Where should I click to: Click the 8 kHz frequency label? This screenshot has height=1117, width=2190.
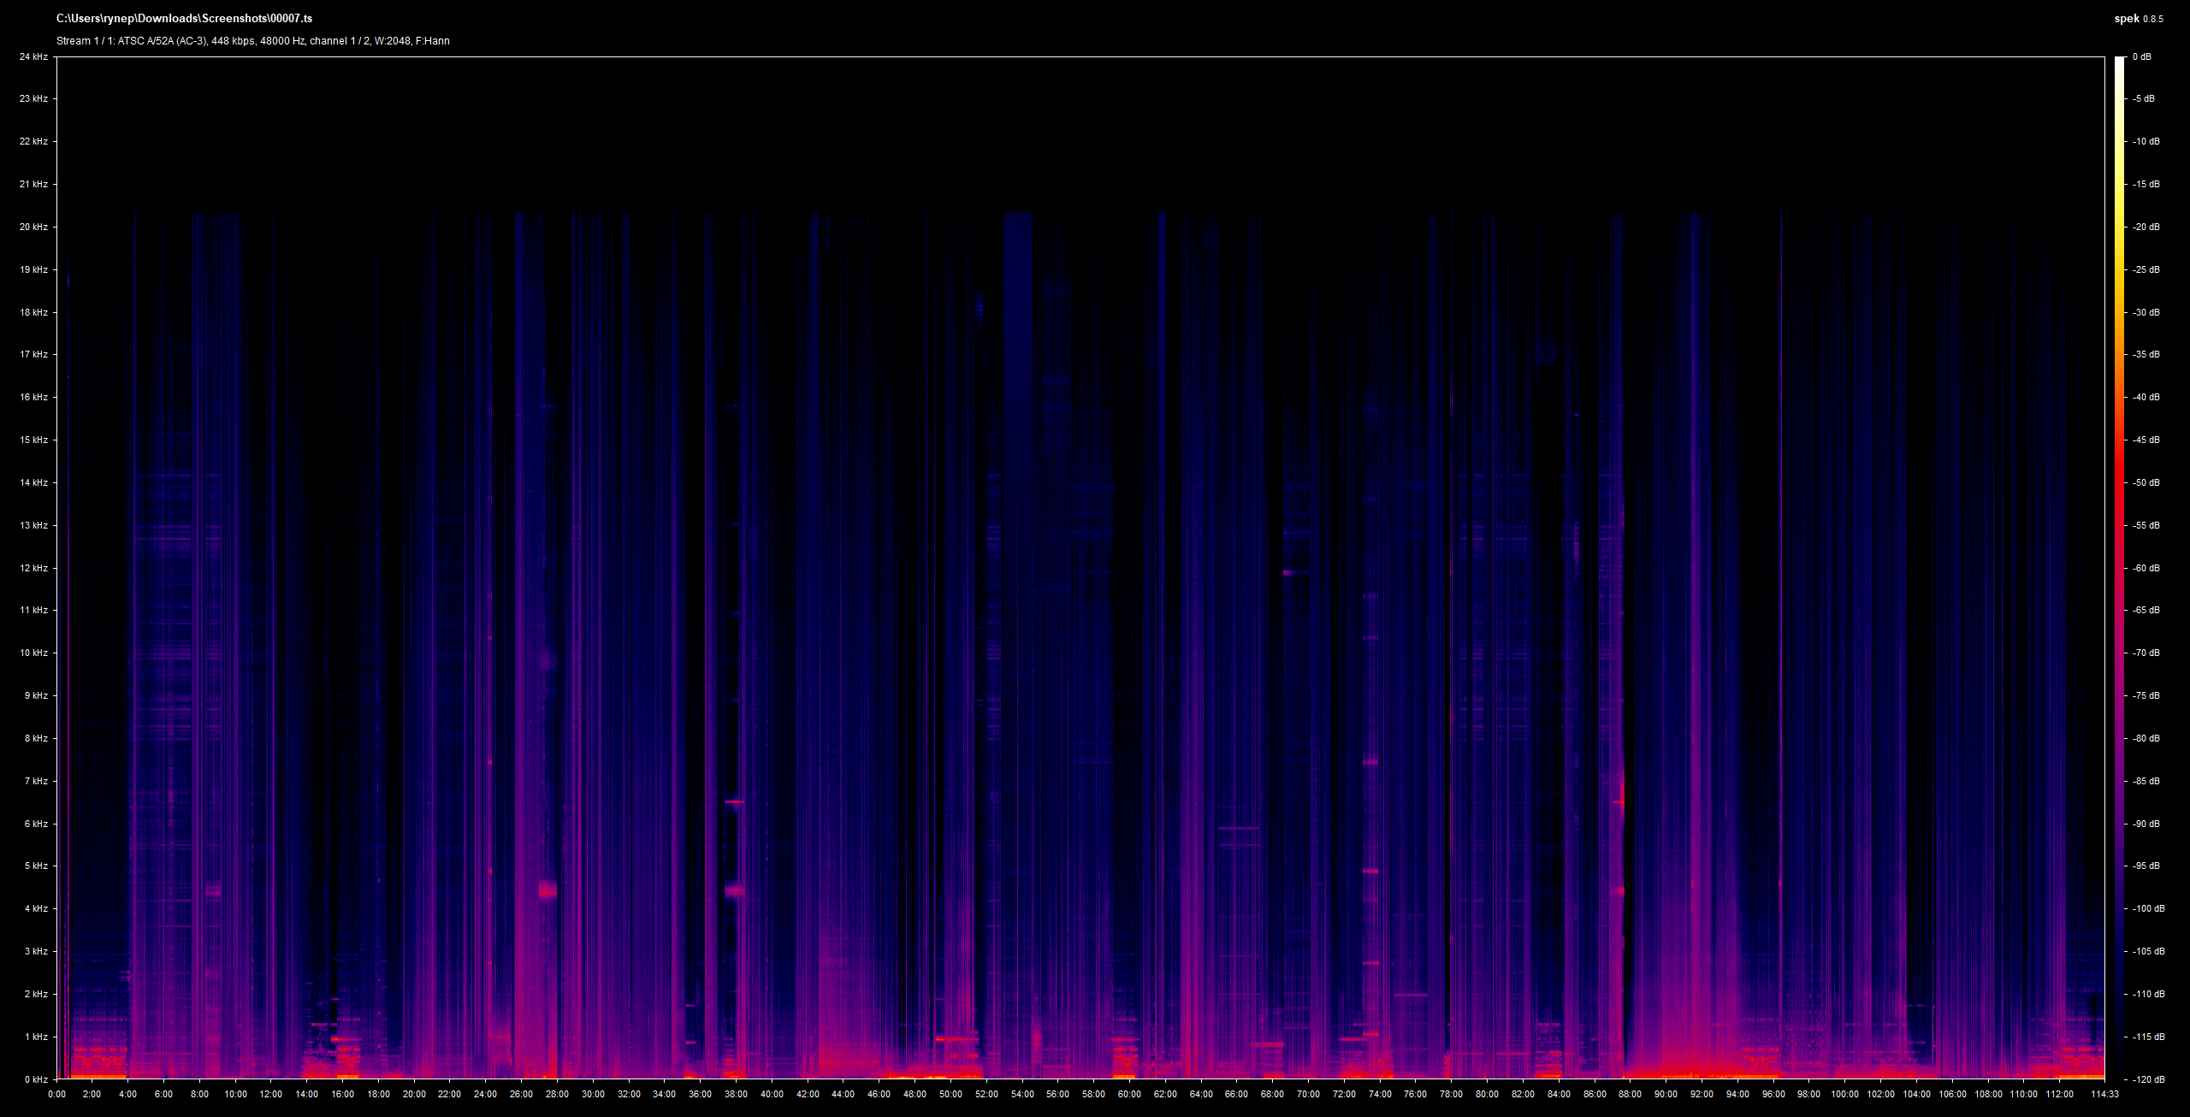[x=36, y=738]
